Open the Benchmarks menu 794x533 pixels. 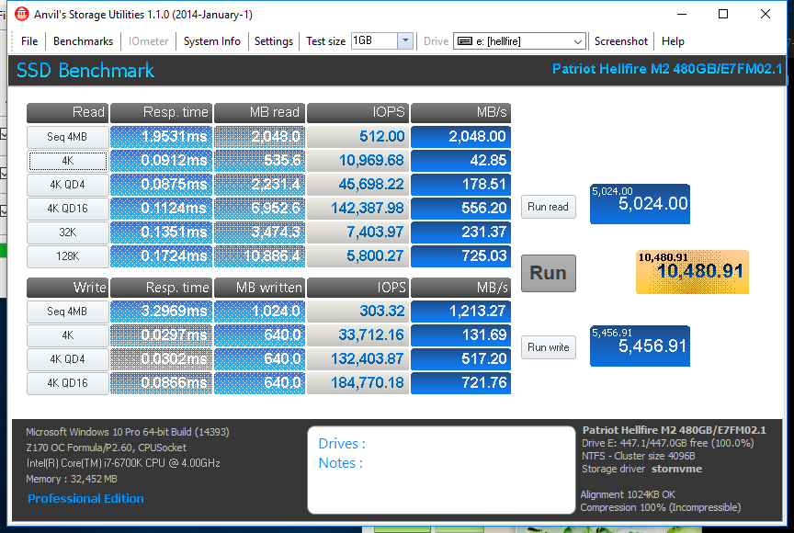(83, 41)
